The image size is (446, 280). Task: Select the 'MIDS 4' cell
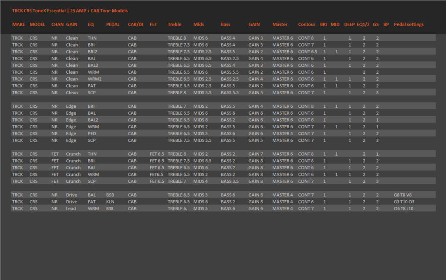coord(200,181)
